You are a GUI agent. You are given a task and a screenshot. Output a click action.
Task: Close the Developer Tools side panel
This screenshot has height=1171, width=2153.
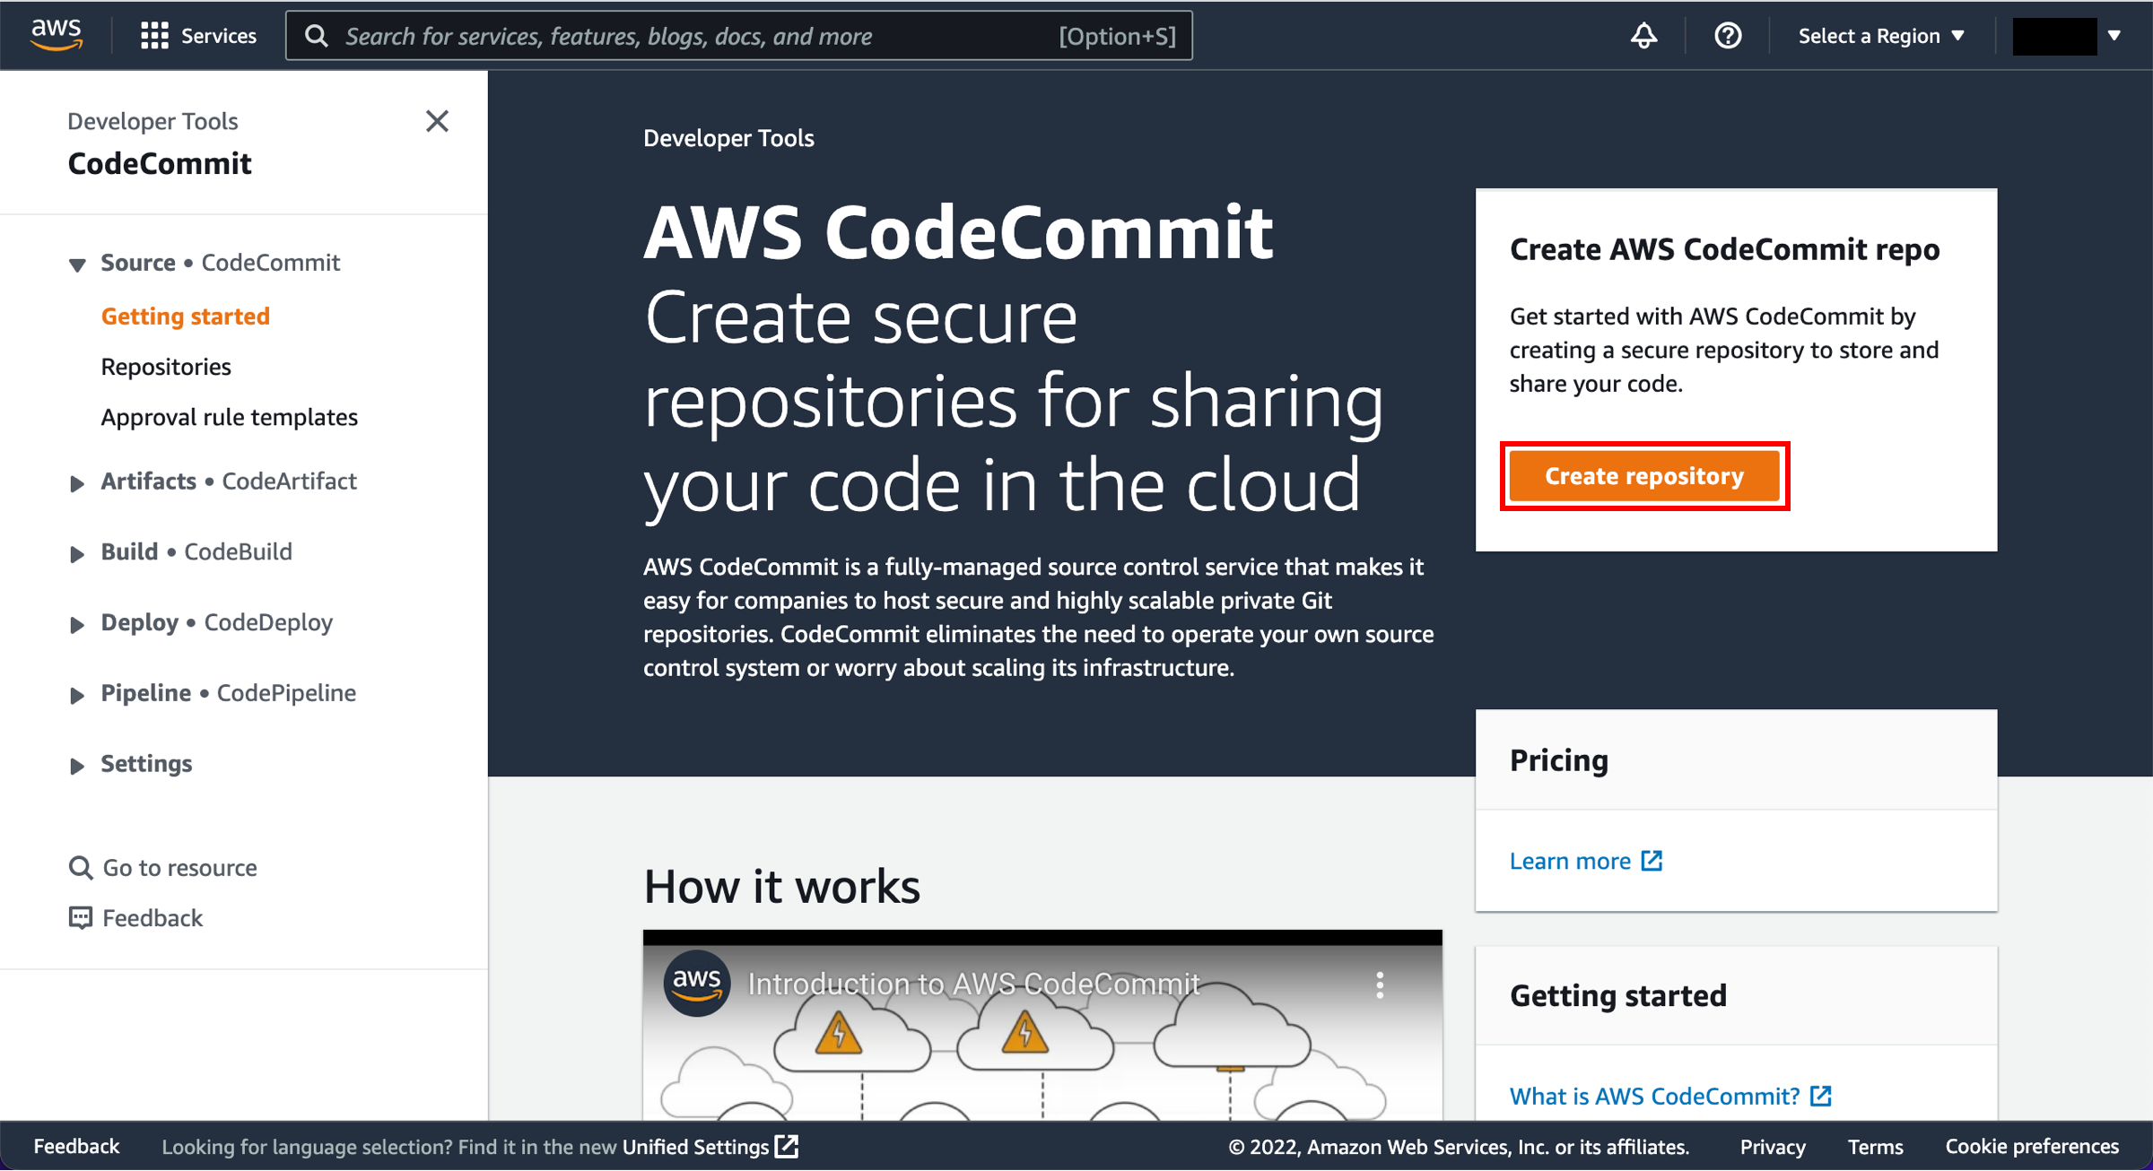click(x=437, y=121)
